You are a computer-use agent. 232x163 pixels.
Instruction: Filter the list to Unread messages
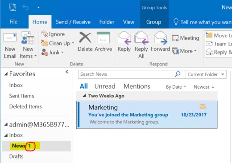pos(105,86)
